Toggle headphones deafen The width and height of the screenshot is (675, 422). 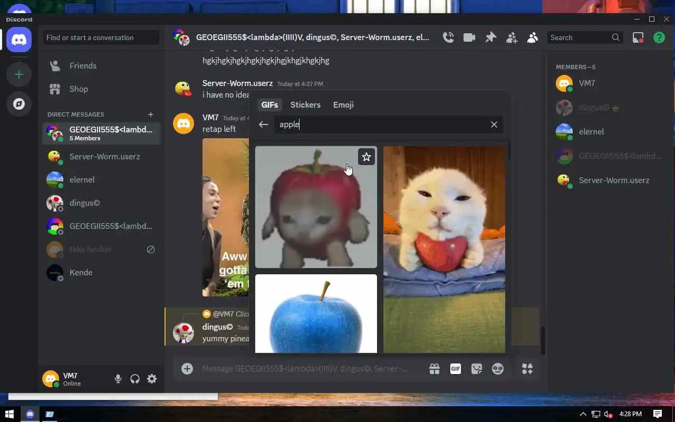pyautogui.click(x=135, y=379)
